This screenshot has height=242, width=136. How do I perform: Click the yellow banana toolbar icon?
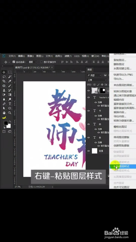point(4,117)
